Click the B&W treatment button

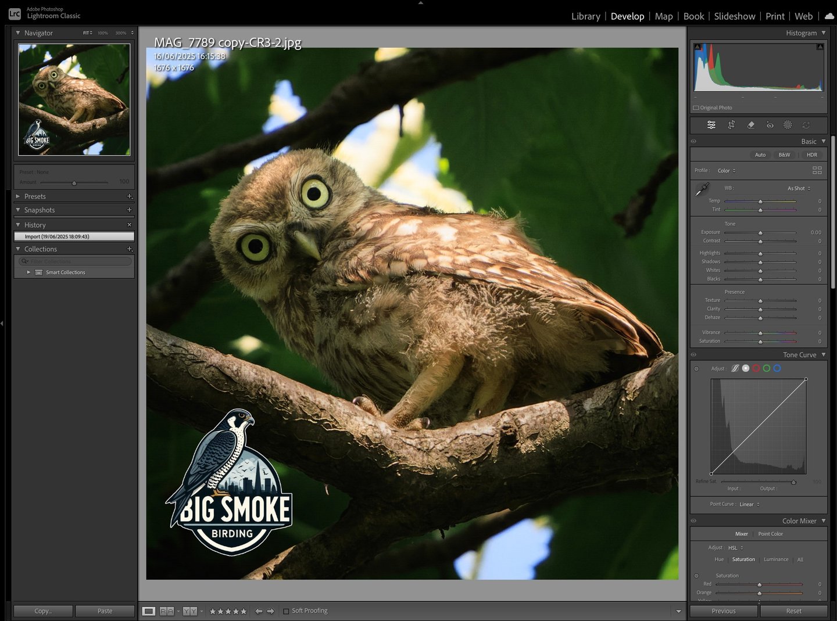785,155
